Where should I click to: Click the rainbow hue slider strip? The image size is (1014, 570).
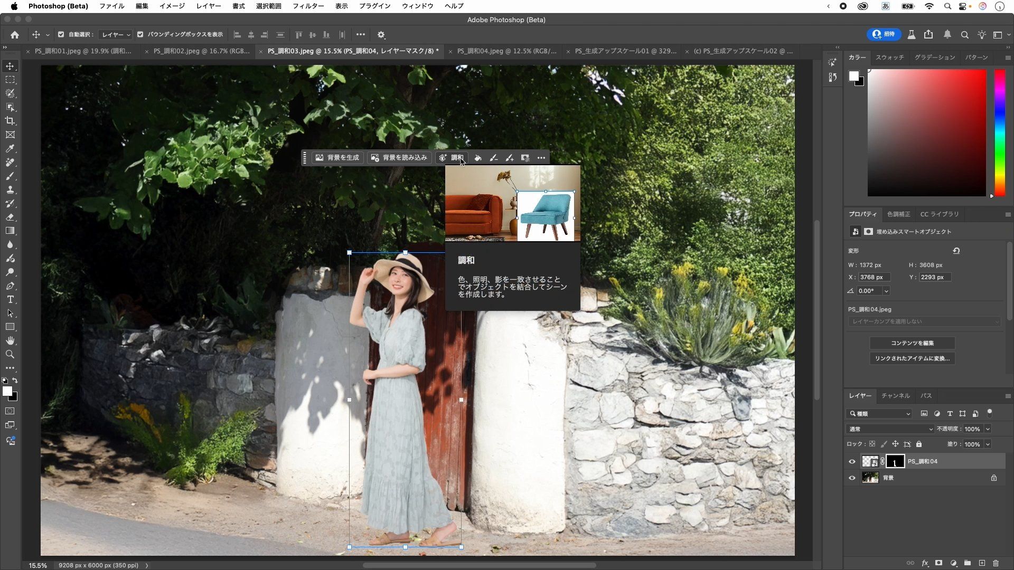coord(1000,132)
